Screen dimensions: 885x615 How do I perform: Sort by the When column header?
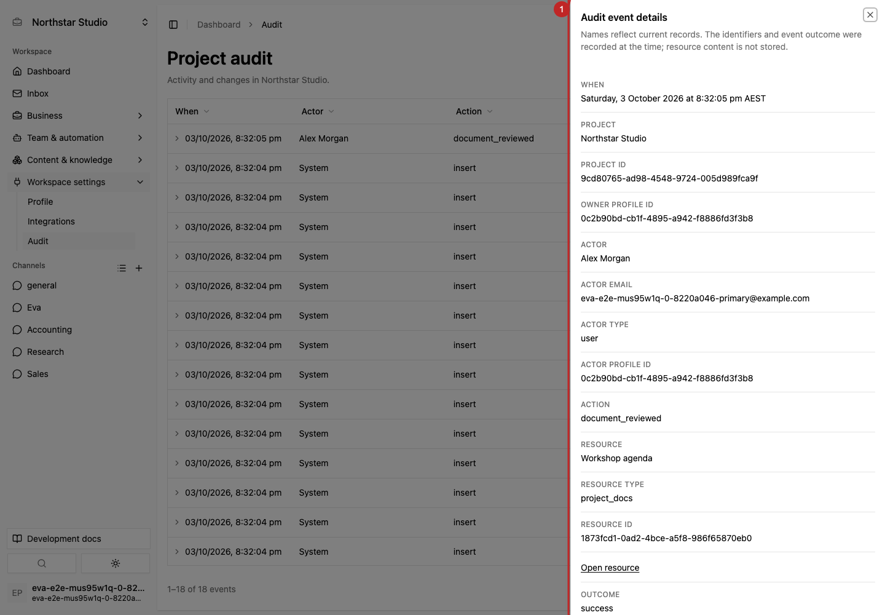click(x=192, y=111)
